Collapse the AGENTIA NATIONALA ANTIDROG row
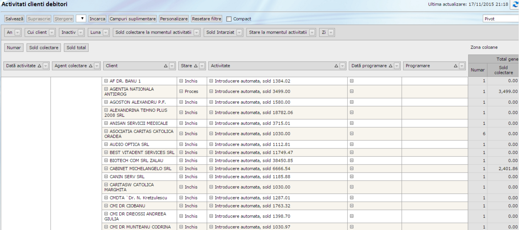519x230 pixels. coord(106,89)
